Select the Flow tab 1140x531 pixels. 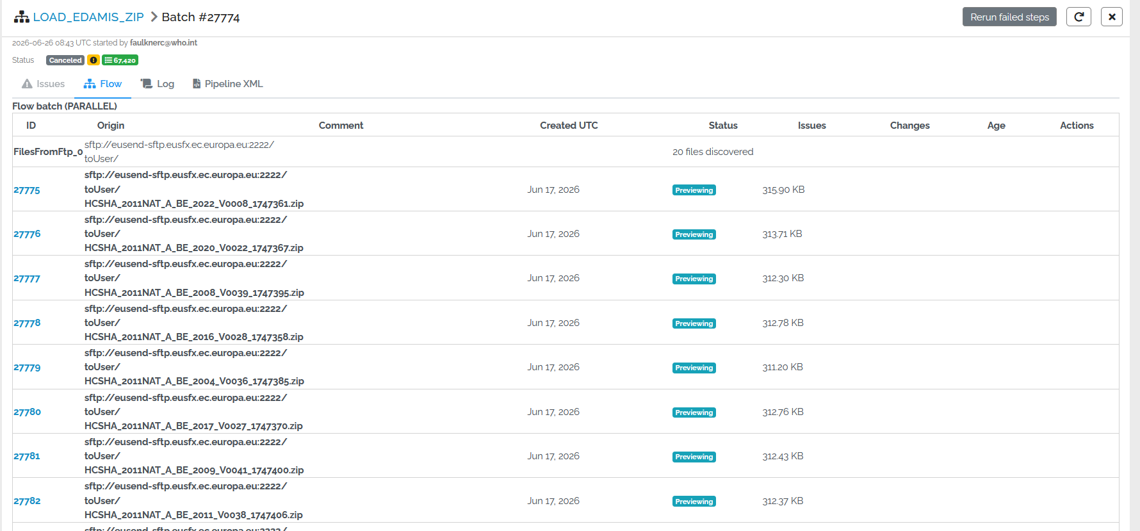click(102, 84)
